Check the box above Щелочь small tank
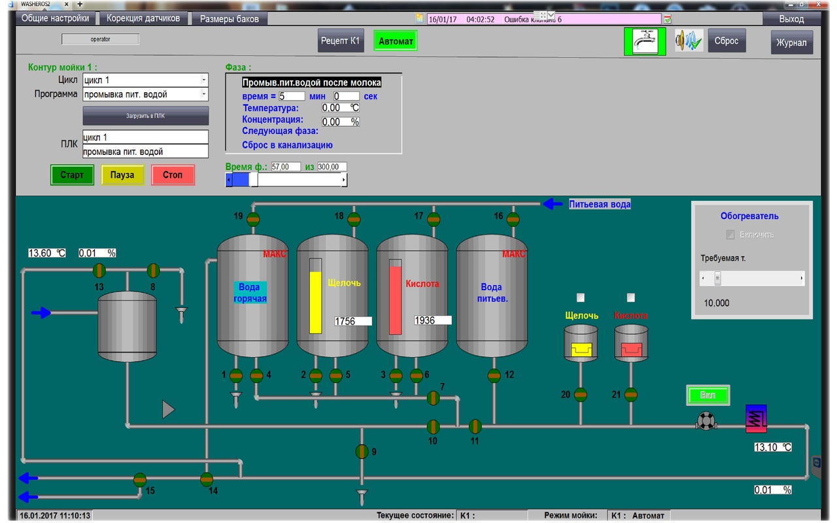The image size is (837, 523). [580, 298]
